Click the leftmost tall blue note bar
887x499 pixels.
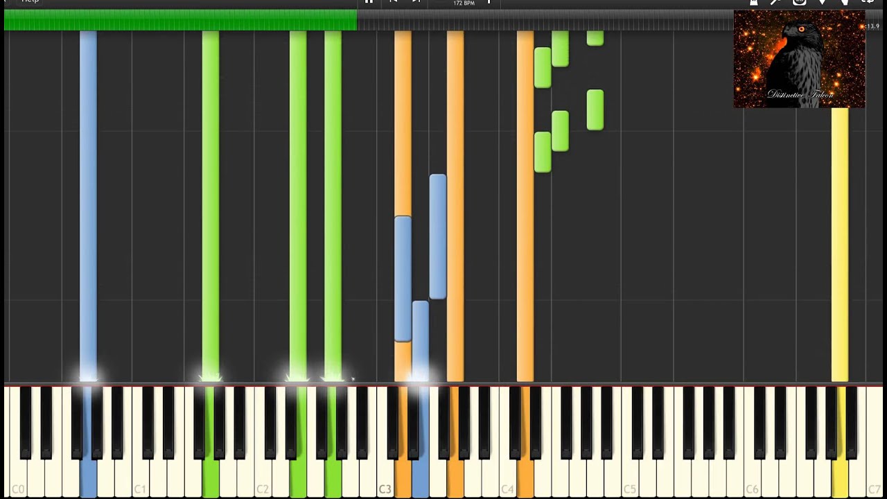pos(88,206)
